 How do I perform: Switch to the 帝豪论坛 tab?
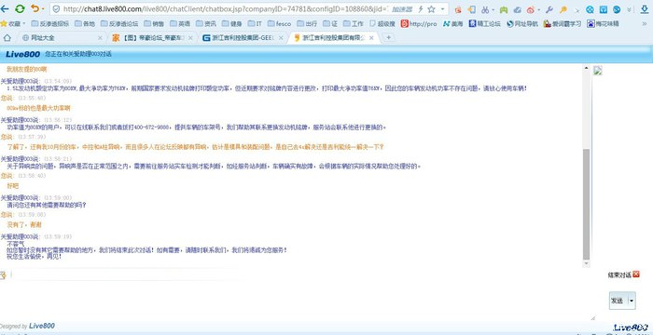click(153, 38)
